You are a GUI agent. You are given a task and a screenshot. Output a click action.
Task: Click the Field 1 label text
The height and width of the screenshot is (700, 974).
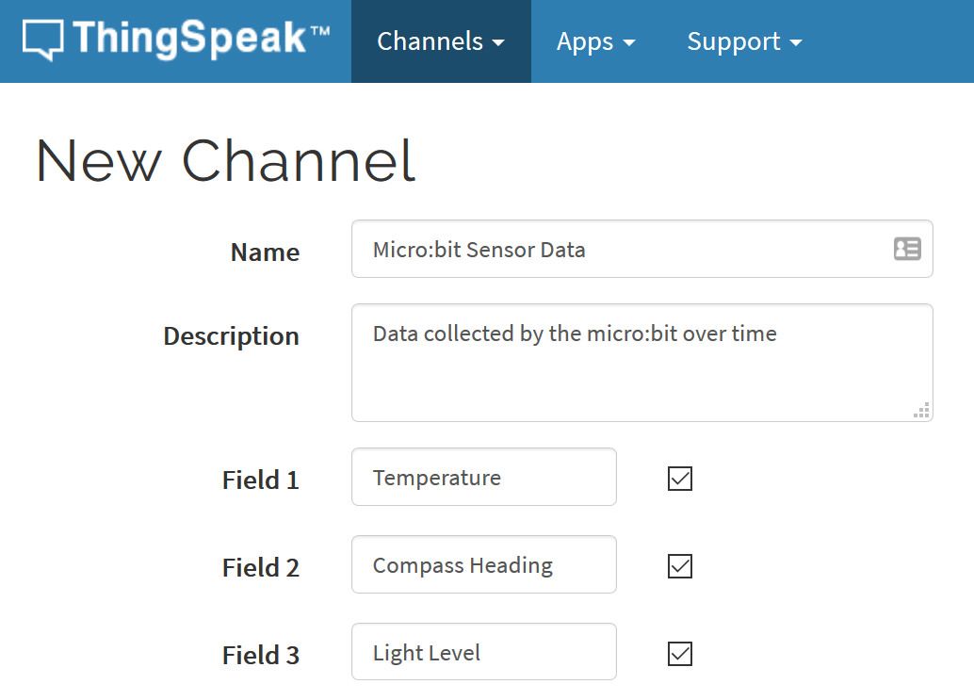click(260, 480)
